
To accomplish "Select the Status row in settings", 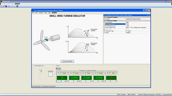I will click(x=128, y=33).
